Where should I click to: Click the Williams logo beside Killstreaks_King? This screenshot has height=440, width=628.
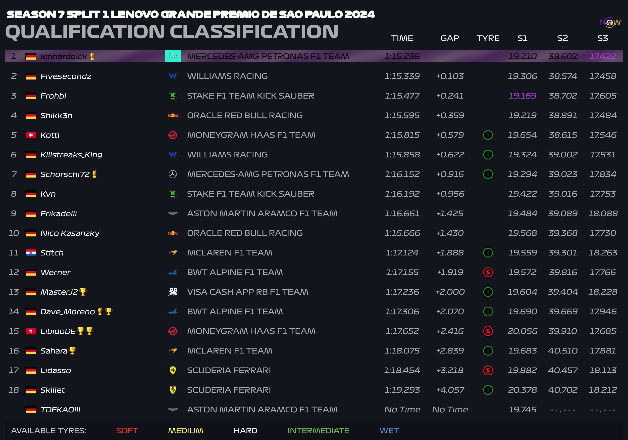coord(173,155)
